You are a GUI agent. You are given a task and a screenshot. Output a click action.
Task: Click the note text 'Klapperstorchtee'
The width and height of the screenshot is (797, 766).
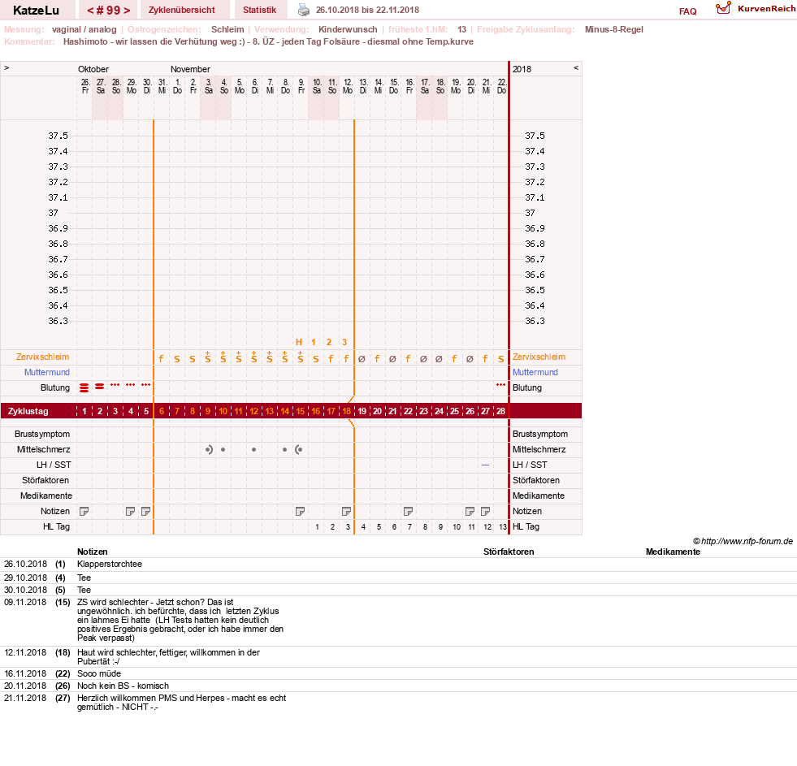tap(110, 564)
